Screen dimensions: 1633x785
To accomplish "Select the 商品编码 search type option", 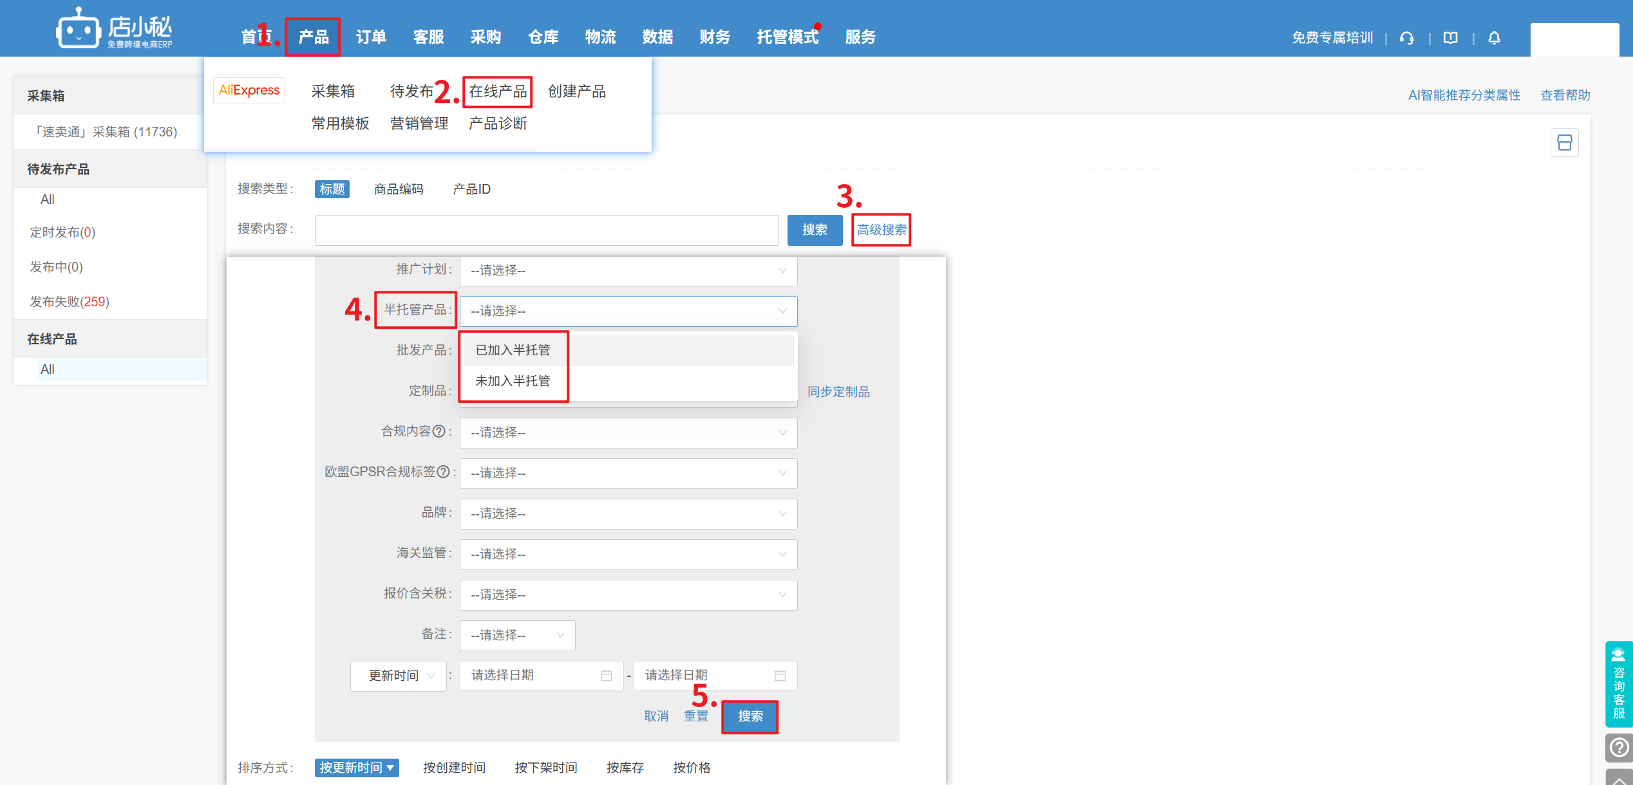I will coord(399,189).
